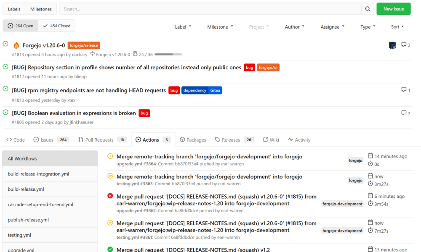Switch to the Pull Requests tab
Image resolution: width=421 pixels, height=252 pixels.
(x=102, y=140)
